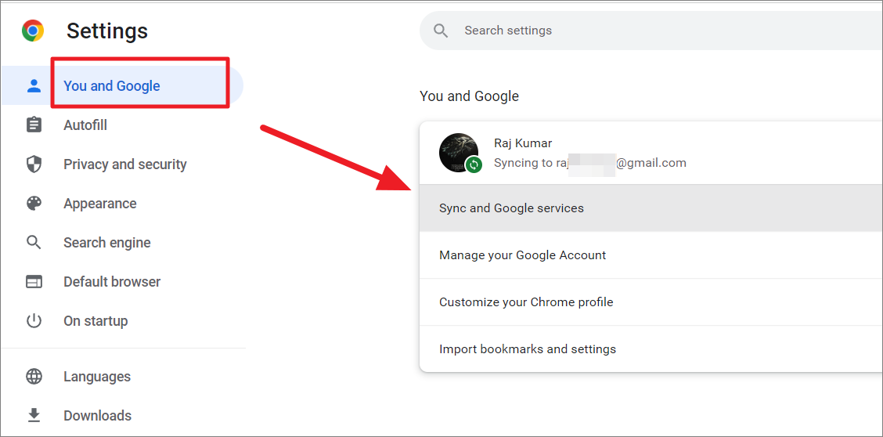
Task: Go to Privacy and security
Action: coord(125,164)
